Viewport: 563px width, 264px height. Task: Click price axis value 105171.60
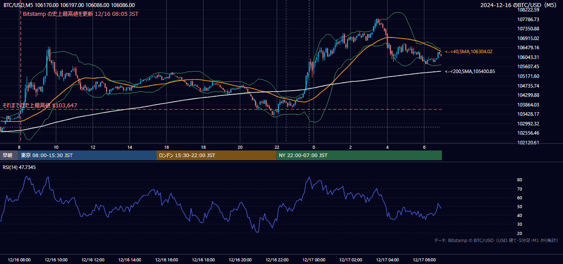[528, 76]
